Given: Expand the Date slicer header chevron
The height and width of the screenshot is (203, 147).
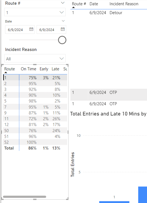Looking at the screenshot, I should coord(63,21).
